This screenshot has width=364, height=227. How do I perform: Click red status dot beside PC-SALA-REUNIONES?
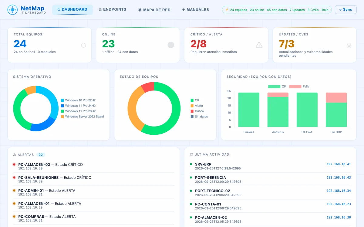pyautogui.click(x=14, y=178)
